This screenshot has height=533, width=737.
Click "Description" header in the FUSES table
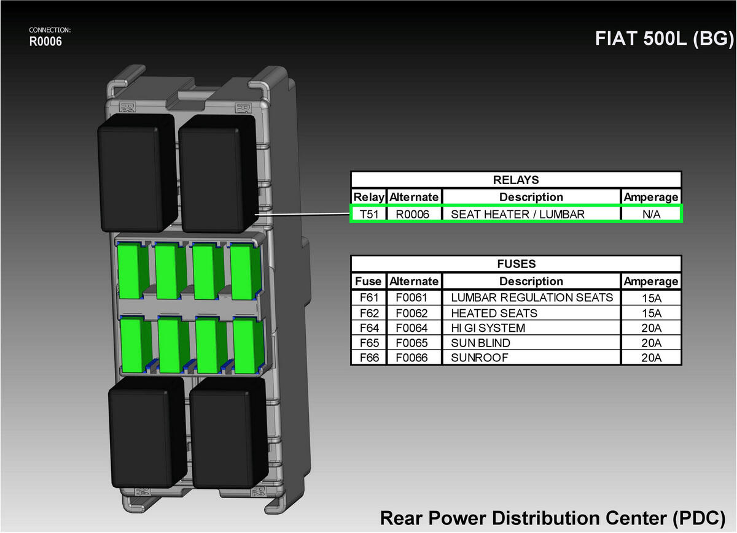coord(531,281)
